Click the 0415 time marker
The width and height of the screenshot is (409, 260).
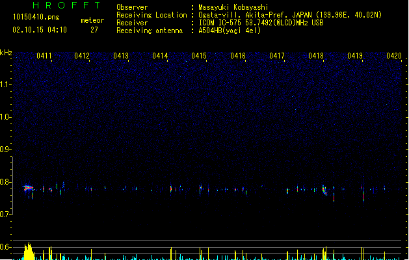click(199, 56)
